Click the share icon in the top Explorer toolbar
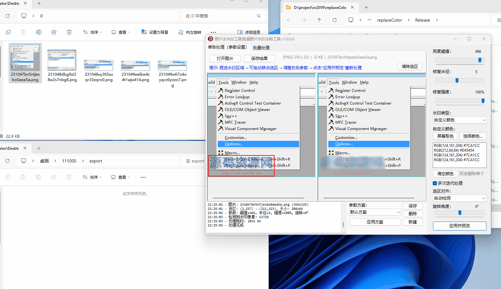This screenshot has height=289, width=501. click(x=54, y=32)
